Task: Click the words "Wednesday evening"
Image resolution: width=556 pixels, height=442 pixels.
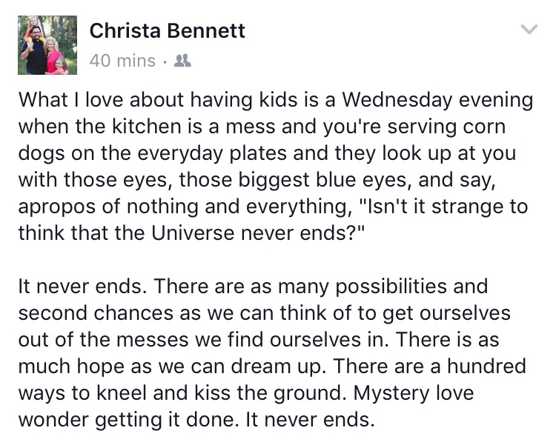Action: (x=440, y=100)
